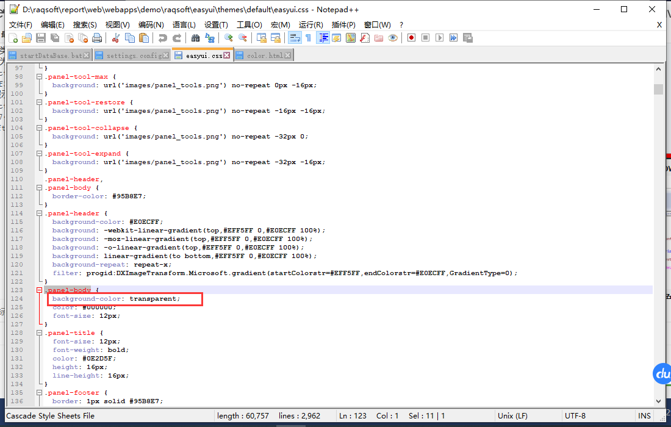Click the Save file toolbar icon
671x427 pixels.
coord(41,38)
